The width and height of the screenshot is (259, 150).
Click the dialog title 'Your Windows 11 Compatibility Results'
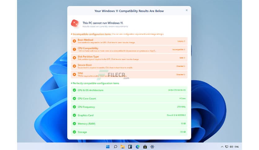129,11
